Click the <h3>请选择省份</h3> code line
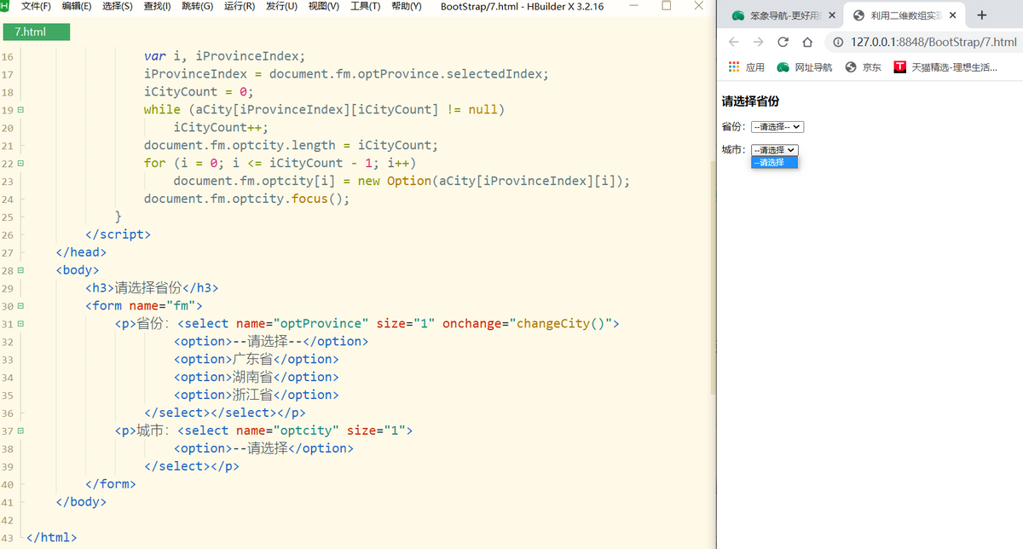Viewport: 1023px width, 549px height. pyautogui.click(x=152, y=288)
